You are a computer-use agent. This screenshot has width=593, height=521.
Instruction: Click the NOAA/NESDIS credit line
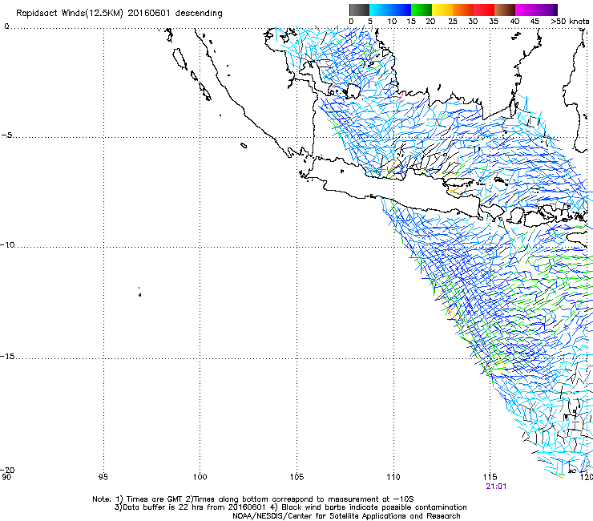[346, 516]
